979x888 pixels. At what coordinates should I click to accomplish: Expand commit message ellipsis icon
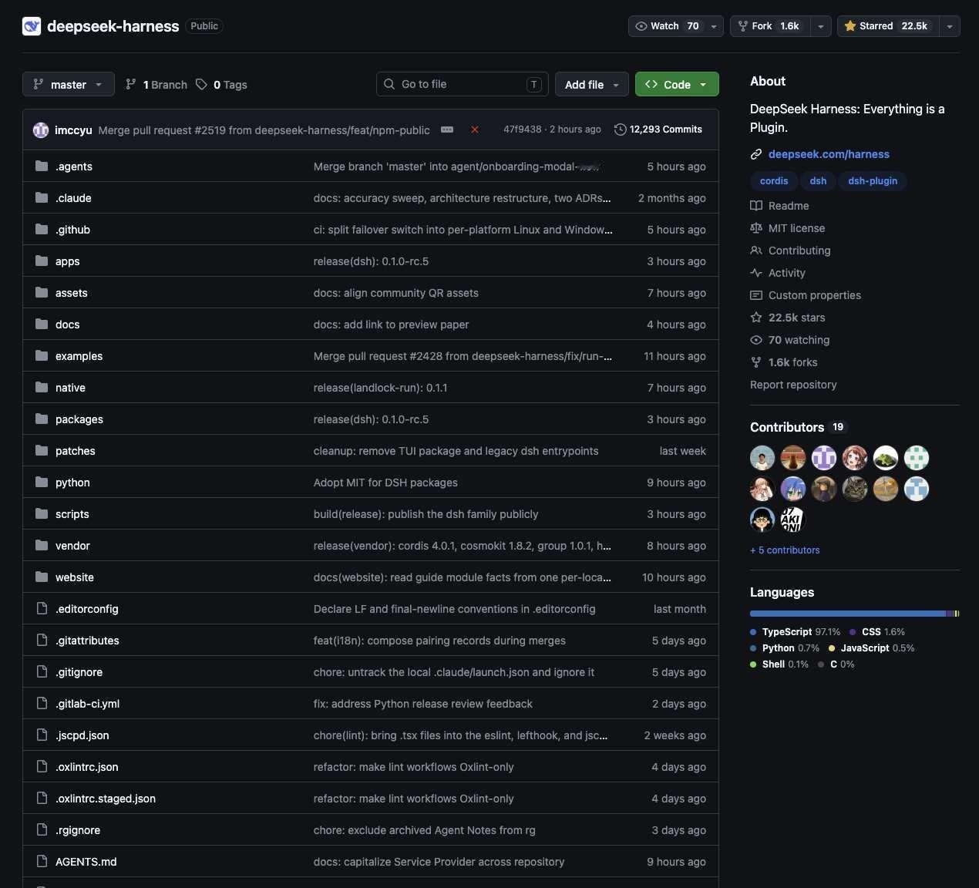tap(447, 129)
